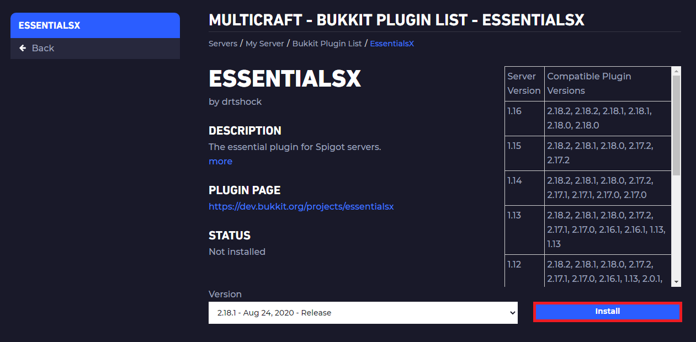Click the compatibility table scroll-down arrow
Image resolution: width=696 pixels, height=342 pixels.
click(x=676, y=282)
